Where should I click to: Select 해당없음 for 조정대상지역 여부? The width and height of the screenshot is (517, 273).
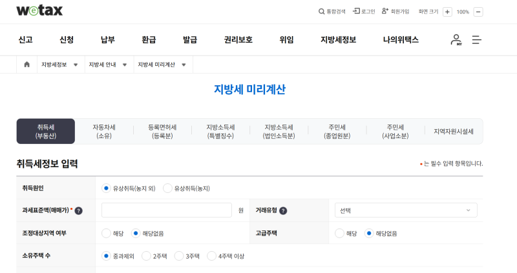tap(136, 234)
